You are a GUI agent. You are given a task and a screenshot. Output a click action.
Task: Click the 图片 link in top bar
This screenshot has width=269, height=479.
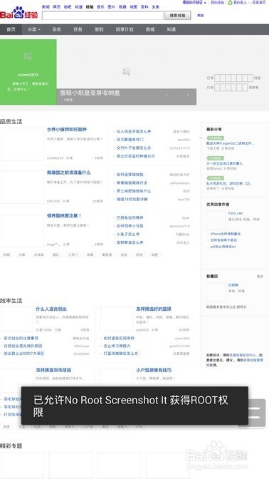(x=111, y=6)
